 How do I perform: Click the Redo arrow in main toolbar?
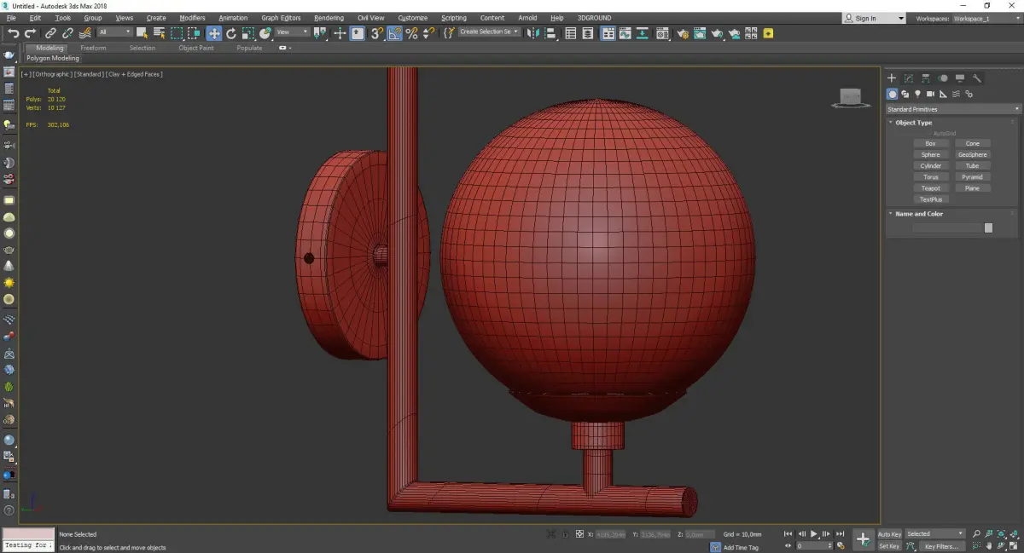[31, 33]
